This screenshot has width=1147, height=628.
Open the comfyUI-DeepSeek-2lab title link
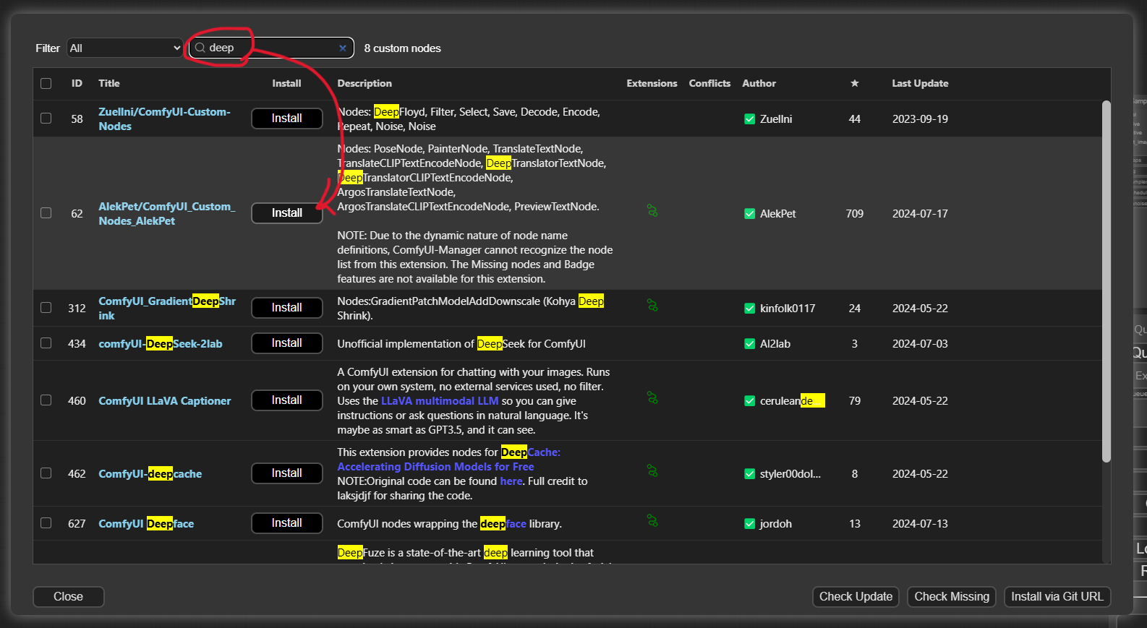(x=161, y=344)
